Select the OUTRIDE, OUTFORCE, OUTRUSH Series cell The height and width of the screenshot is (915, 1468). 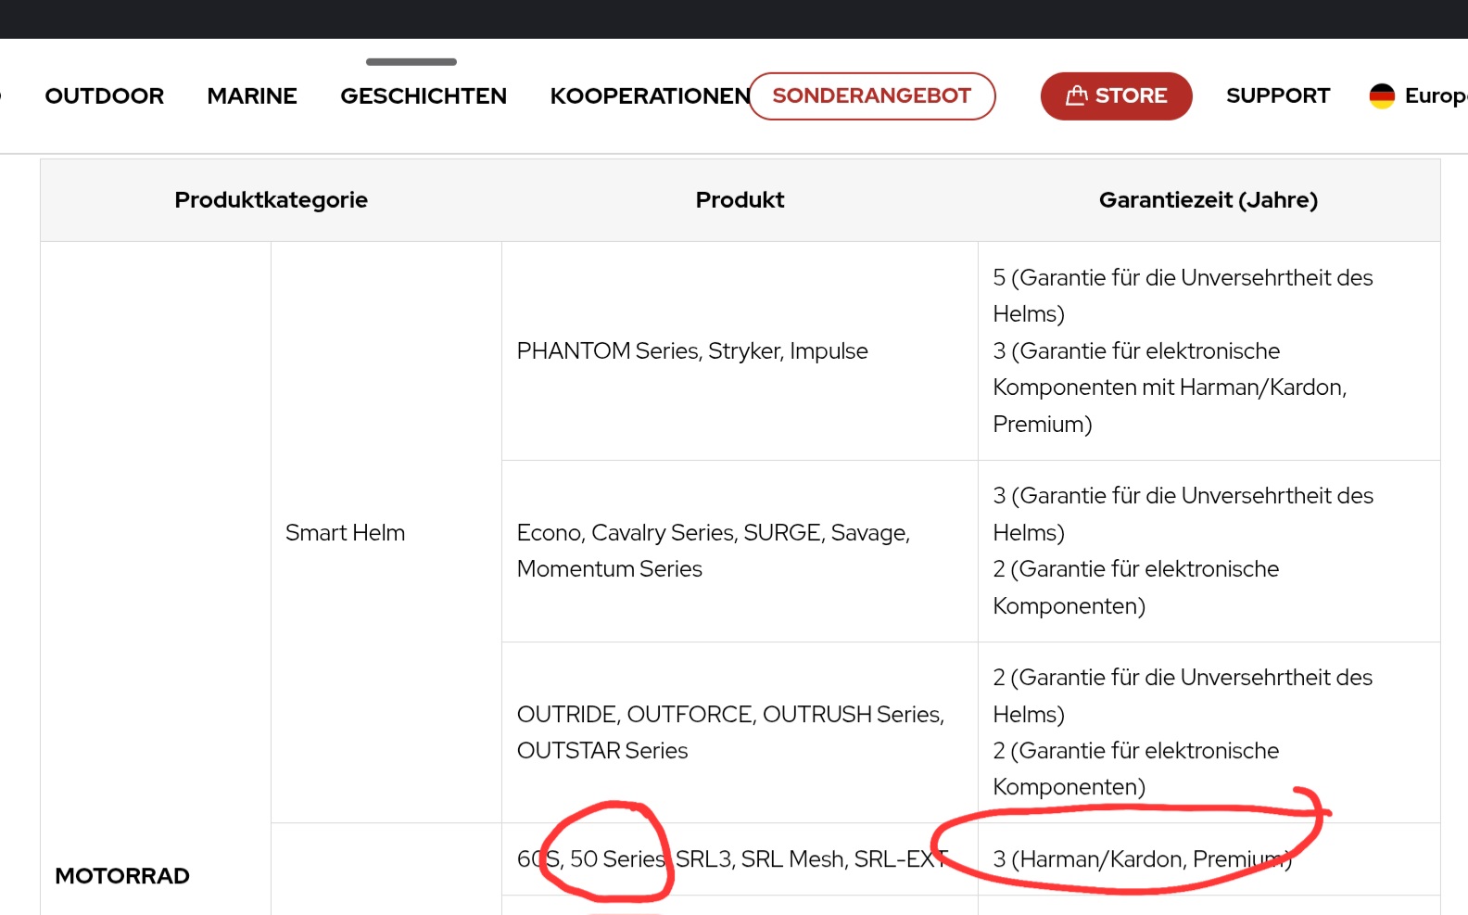(740, 732)
